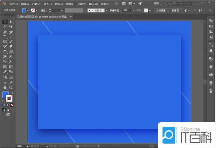Select the Zoom magnifier tool
216x148 pixels.
11,88
